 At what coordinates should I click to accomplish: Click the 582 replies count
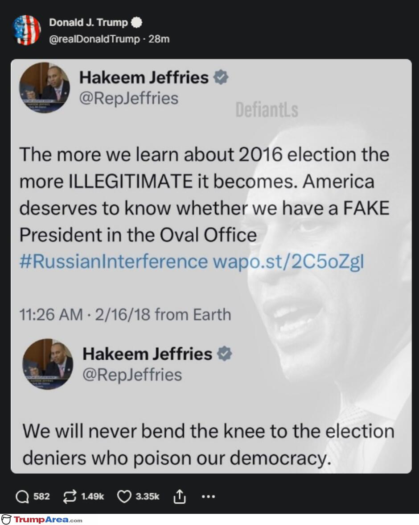coord(41,496)
